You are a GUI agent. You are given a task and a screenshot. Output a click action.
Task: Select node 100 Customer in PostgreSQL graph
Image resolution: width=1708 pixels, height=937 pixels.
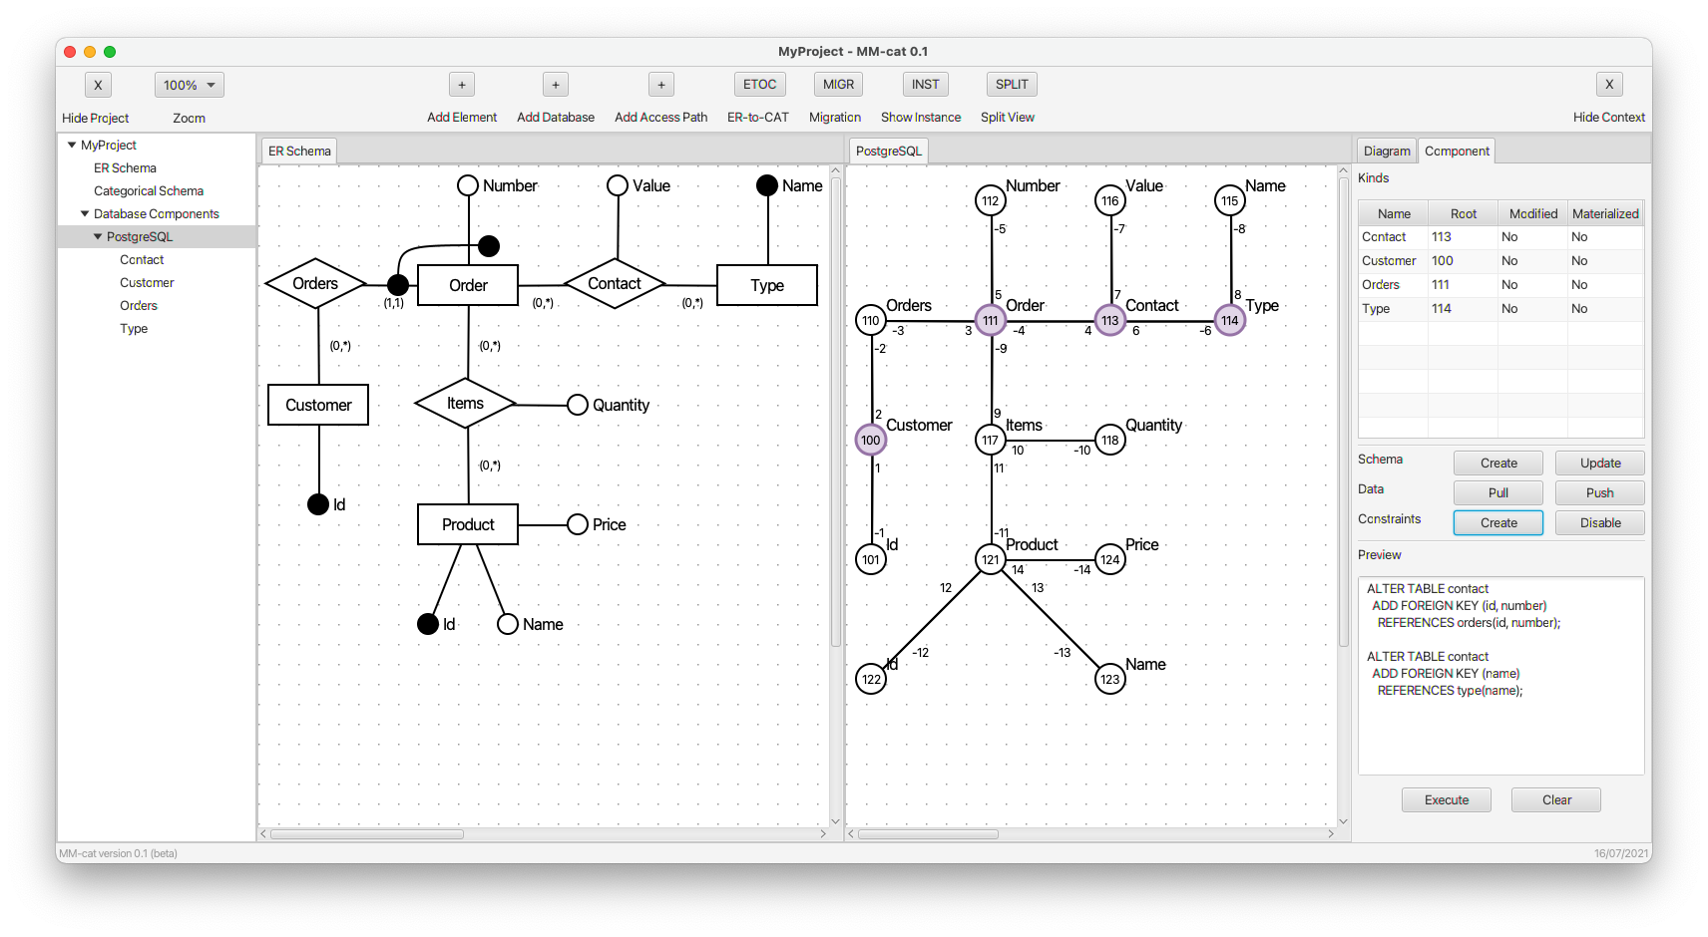[x=871, y=440]
